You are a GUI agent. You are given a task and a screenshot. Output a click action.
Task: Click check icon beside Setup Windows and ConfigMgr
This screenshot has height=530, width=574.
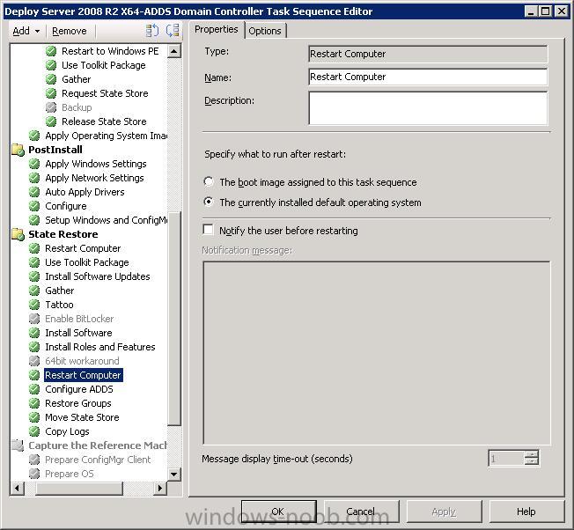pyautogui.click(x=34, y=220)
